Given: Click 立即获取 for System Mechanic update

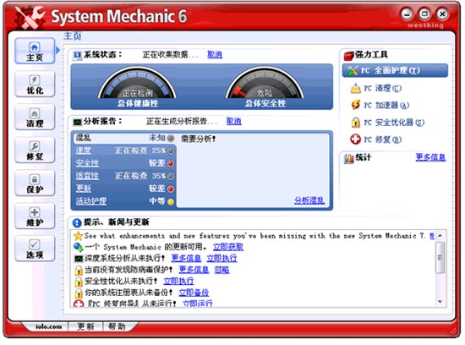Looking at the screenshot, I should pos(228,247).
